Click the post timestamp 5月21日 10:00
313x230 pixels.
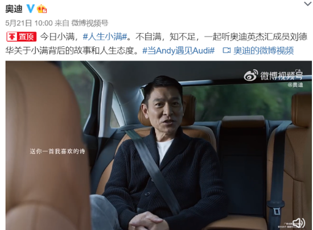pyautogui.click(x=29, y=23)
